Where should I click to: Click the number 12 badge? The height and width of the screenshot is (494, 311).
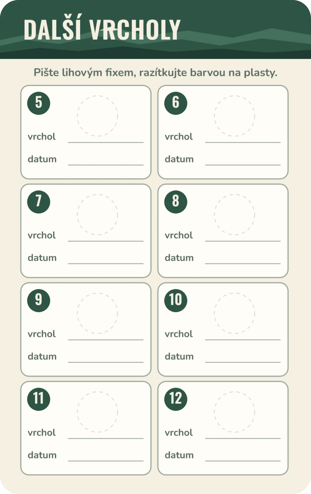pos(176,399)
